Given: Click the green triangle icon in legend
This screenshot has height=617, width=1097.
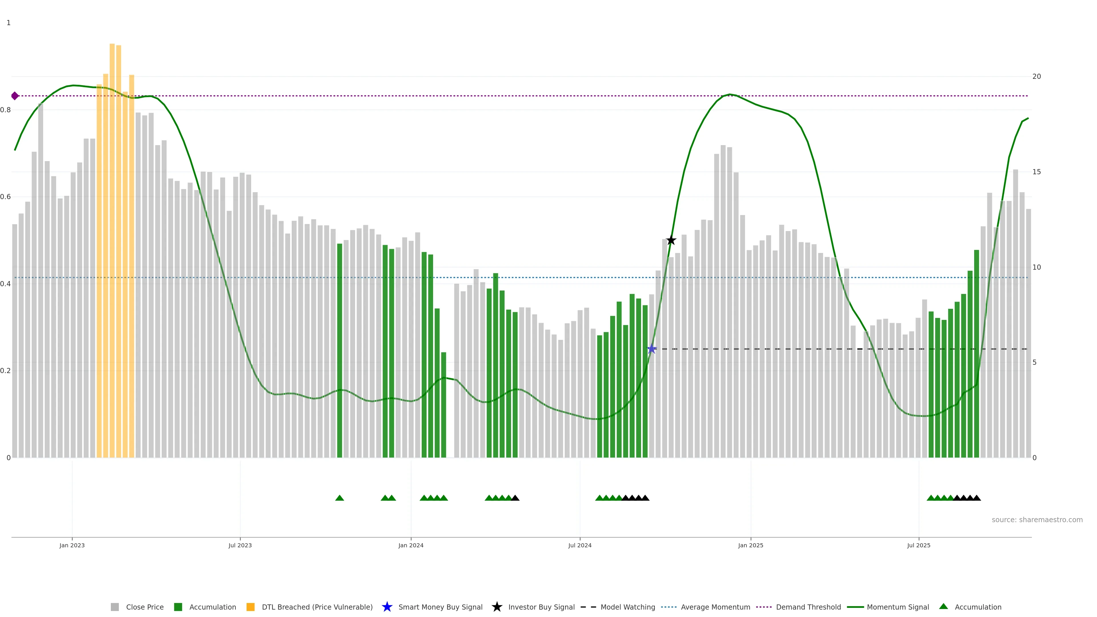Looking at the screenshot, I should [x=943, y=606].
